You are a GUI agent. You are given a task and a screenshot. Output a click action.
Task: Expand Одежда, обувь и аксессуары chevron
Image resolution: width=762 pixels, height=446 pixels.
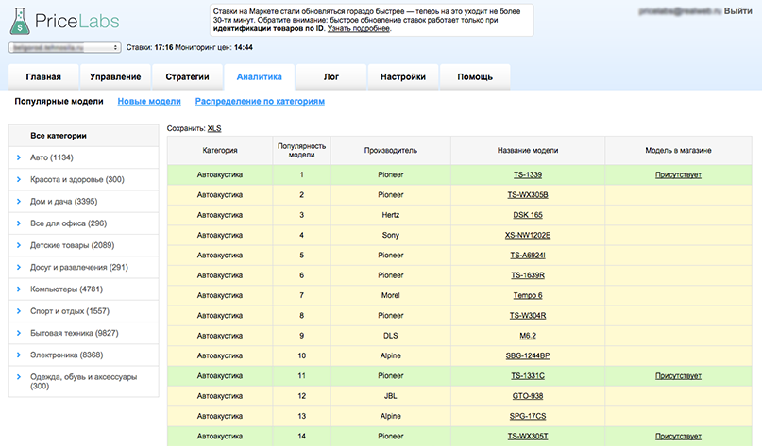coord(19,376)
